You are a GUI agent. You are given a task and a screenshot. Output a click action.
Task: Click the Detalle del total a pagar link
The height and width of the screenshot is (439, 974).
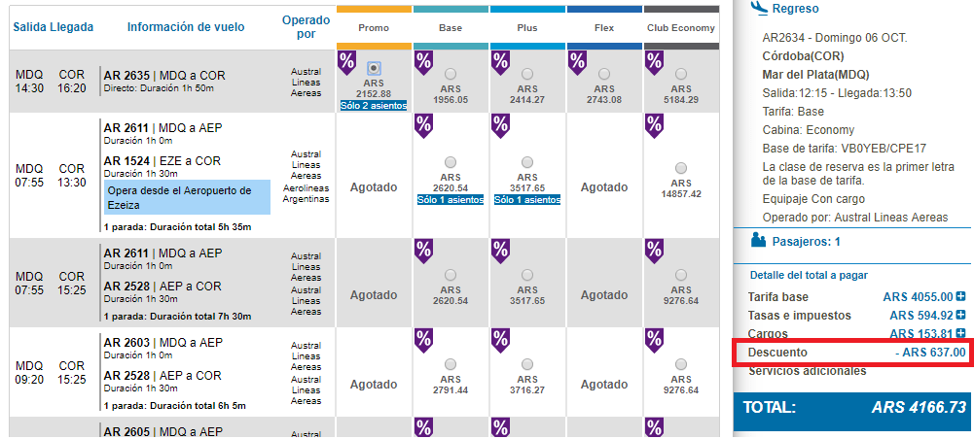(809, 275)
